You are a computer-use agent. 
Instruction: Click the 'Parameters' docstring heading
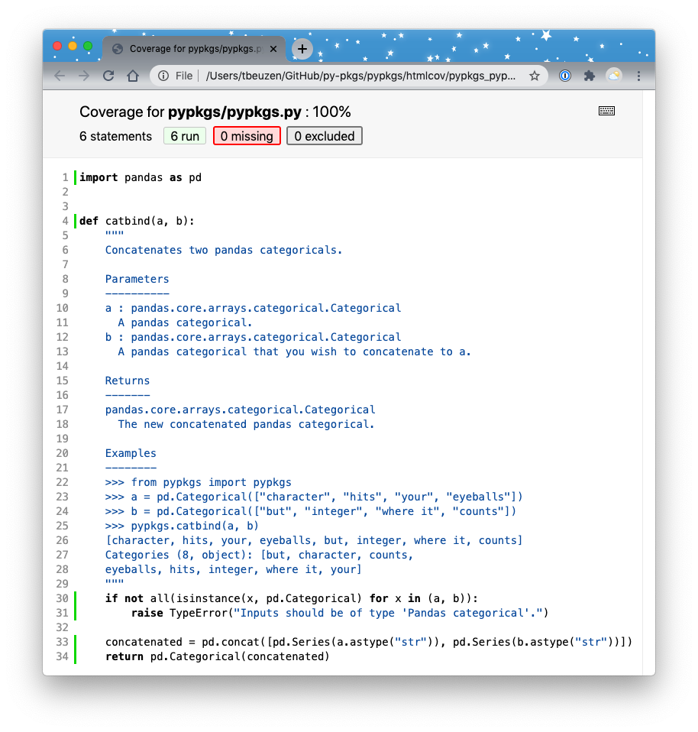coord(137,279)
